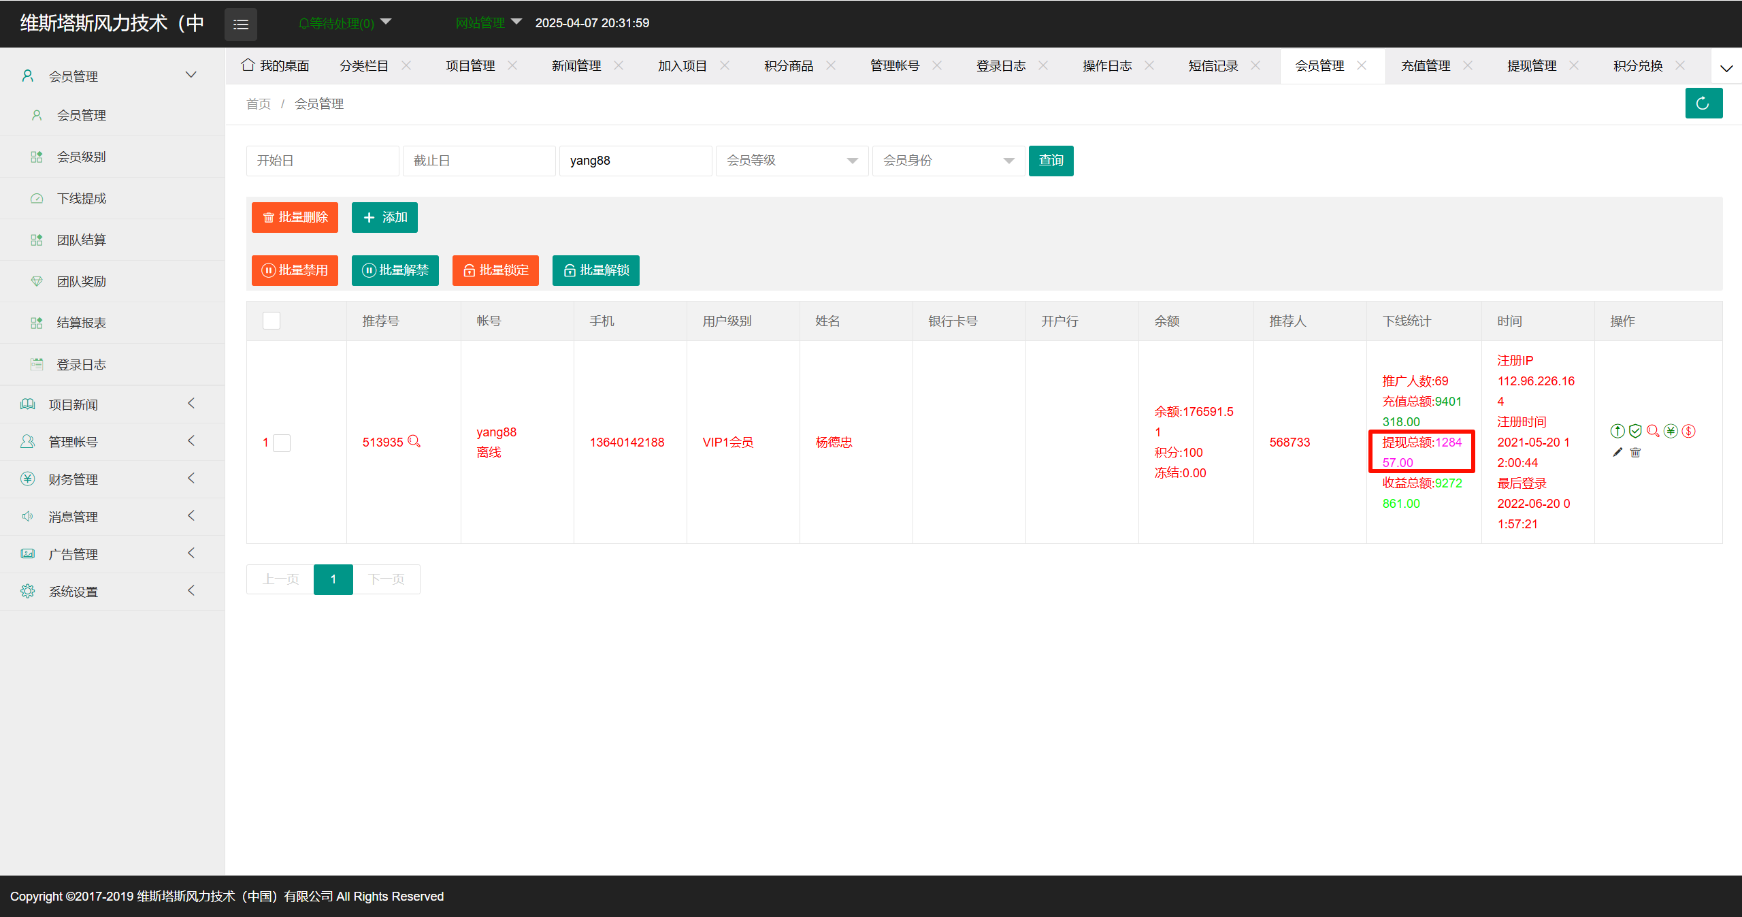Click the 批量禁用 button
The width and height of the screenshot is (1742, 917).
coord(295,270)
